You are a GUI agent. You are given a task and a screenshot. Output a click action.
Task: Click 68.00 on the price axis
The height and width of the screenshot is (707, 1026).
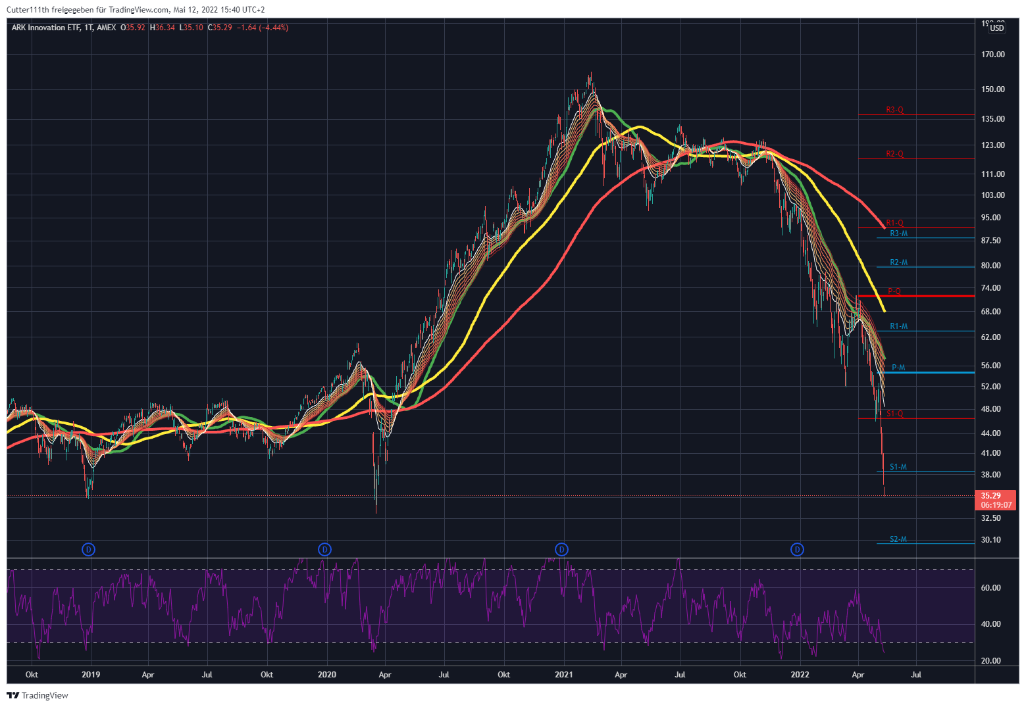tap(991, 312)
